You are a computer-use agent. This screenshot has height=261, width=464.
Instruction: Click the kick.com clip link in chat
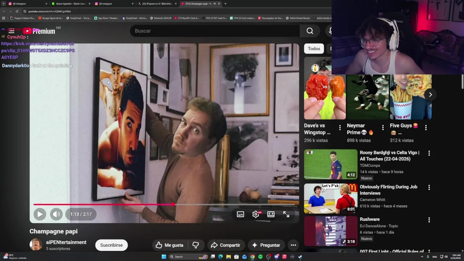point(38,50)
